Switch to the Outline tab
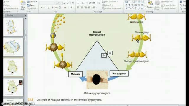 10,15
